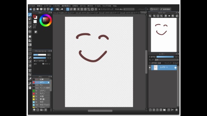
Task: Click the trash icon to delete layer
Action: (177, 110)
